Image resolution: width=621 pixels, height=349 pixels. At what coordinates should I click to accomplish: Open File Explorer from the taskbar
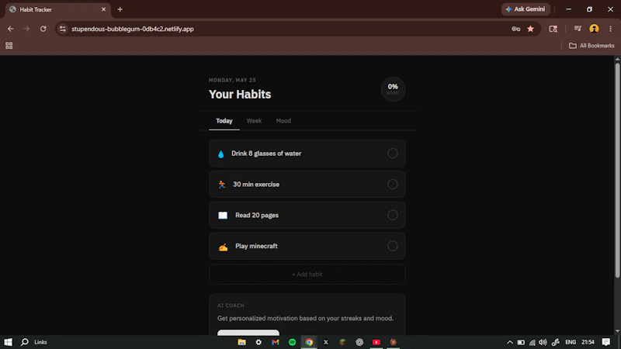[x=241, y=342]
